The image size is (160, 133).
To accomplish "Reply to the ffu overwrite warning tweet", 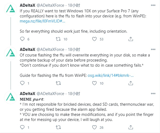I will pos(22,83).
